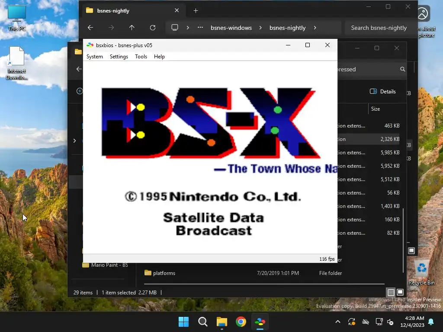Click search magnifier in second Explorer window
443x332 pixels.
pos(403,69)
